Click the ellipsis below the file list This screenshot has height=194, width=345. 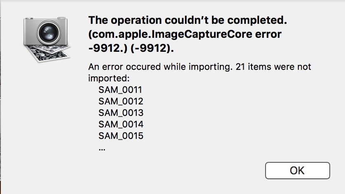[x=102, y=148]
